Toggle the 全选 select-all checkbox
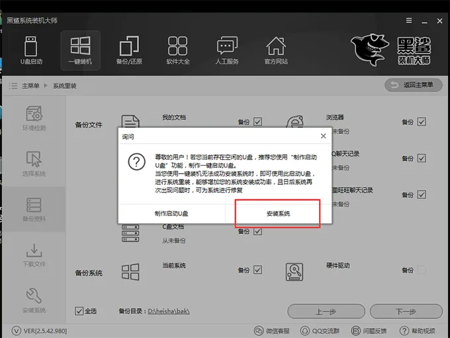 [79, 311]
